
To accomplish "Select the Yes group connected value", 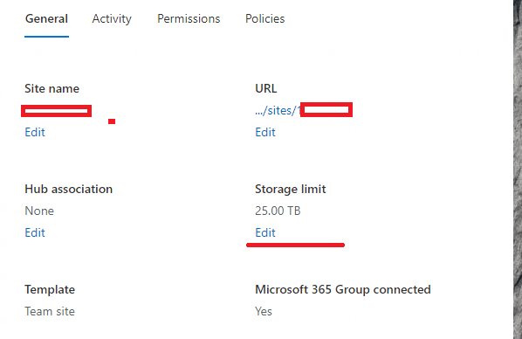I will pos(264,311).
